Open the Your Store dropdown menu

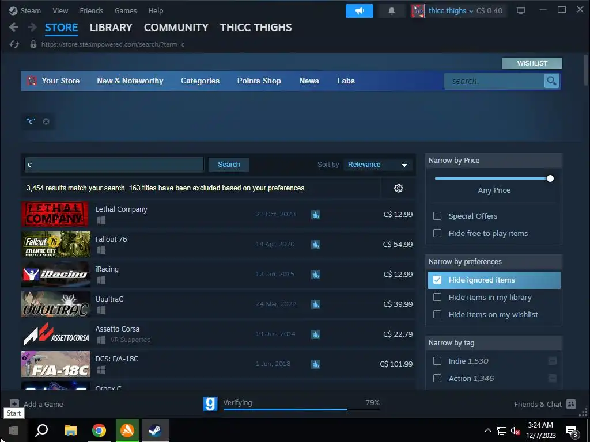click(x=60, y=81)
